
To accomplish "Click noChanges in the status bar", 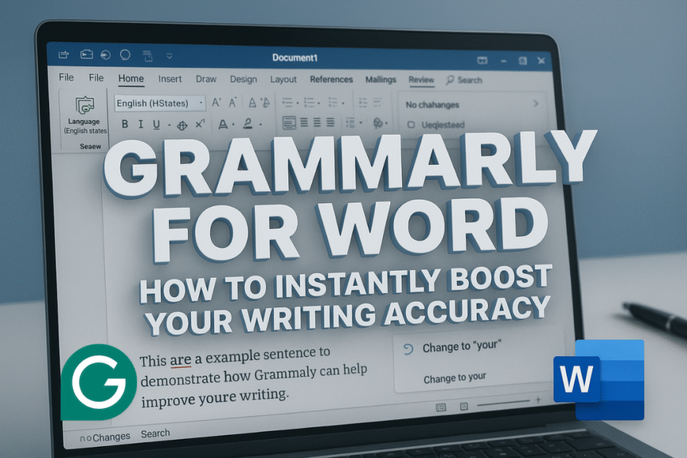I will click(105, 437).
